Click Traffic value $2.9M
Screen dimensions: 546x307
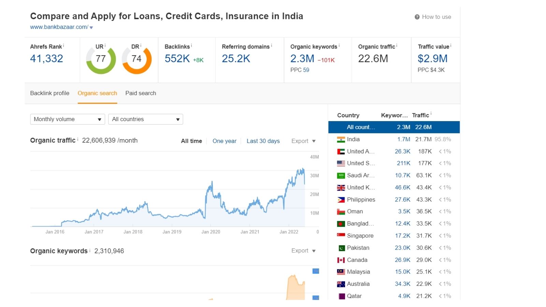[x=432, y=59]
